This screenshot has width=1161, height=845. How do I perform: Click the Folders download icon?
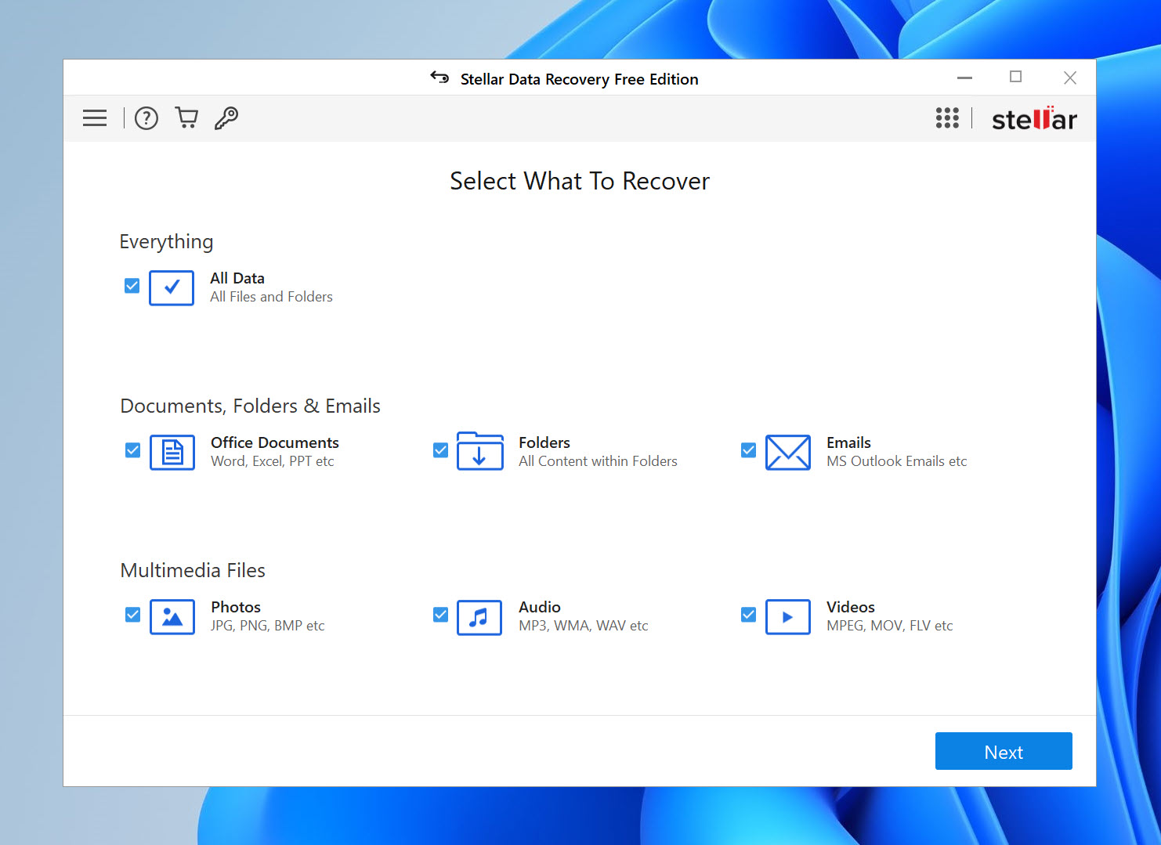[480, 451]
